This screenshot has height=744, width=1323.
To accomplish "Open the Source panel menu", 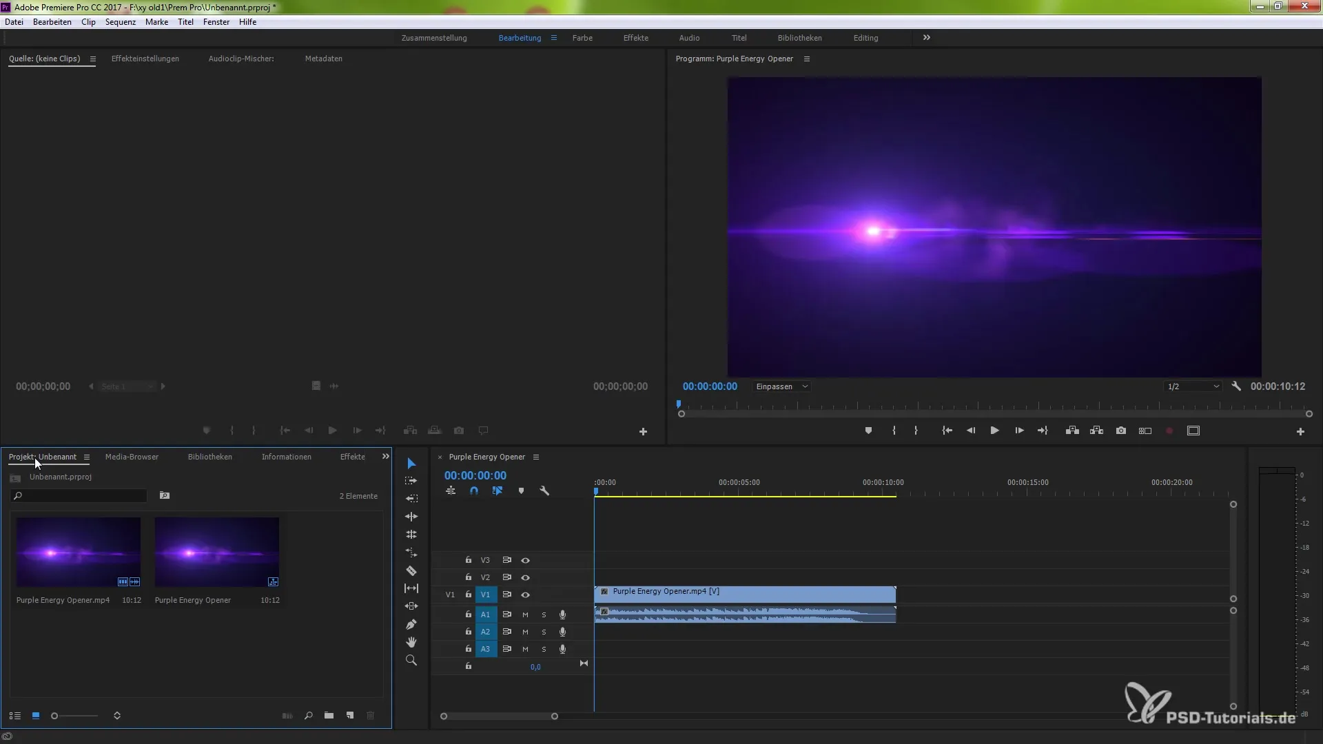I will pos(93,59).
